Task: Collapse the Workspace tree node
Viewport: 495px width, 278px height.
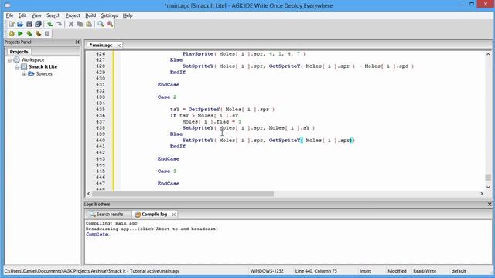Action: tap(9, 60)
